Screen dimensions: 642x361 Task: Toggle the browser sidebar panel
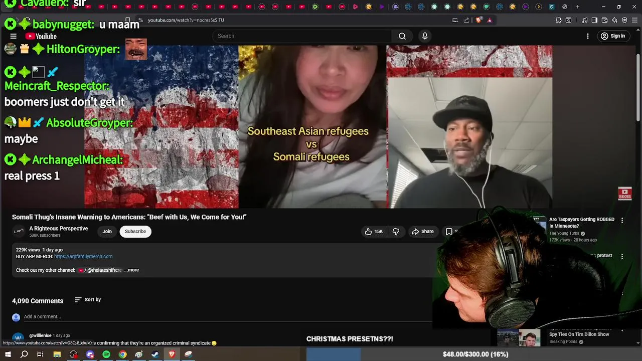[594, 20]
